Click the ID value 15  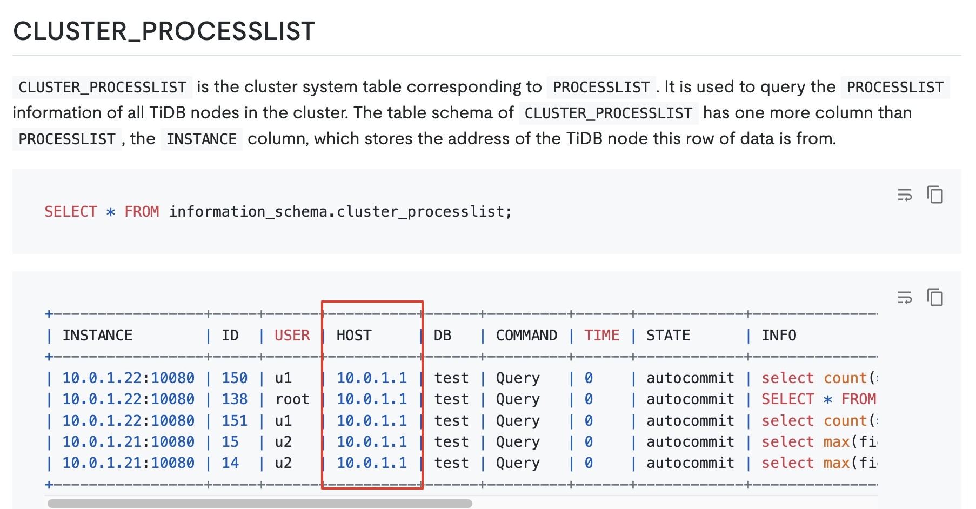click(230, 442)
